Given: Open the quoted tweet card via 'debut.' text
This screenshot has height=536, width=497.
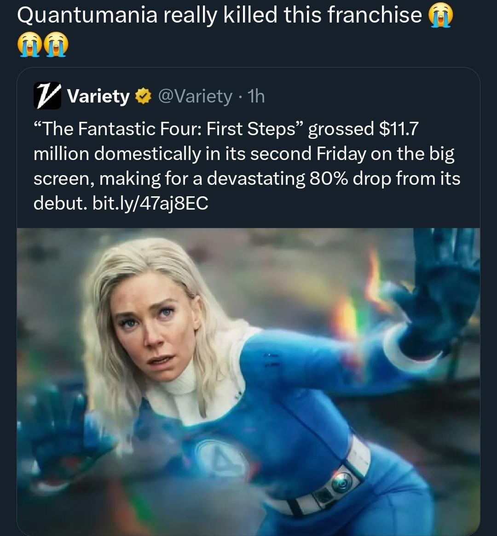Looking at the screenshot, I should (x=58, y=203).
